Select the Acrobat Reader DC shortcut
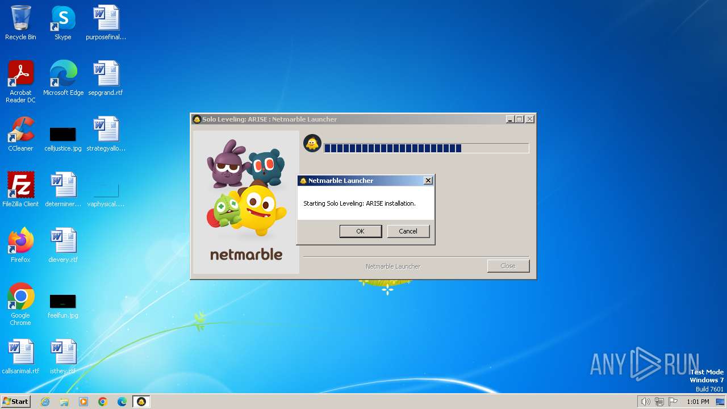727x409 pixels. point(20,82)
